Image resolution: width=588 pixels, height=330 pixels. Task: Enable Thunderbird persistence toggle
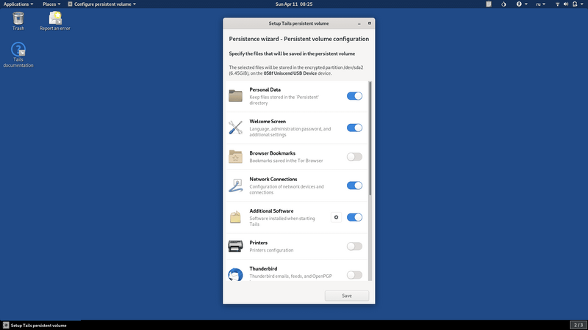[354, 275]
